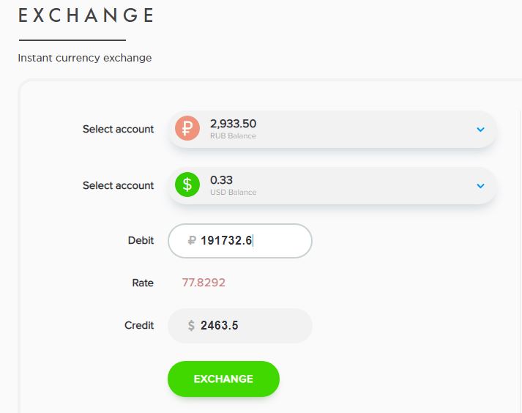
Task: Click the green dollar currency icon
Action: pos(187,185)
